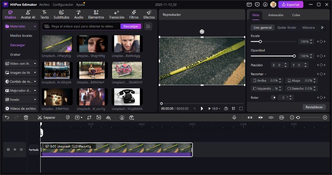Viewport: 332px width, 175px height.
Task: Open the 16:9 aspect ratio dropdown
Action: coord(216,109)
